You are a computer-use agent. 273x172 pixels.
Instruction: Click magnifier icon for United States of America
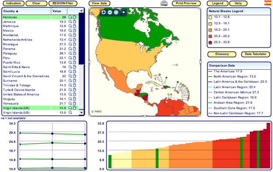coord(70,94)
